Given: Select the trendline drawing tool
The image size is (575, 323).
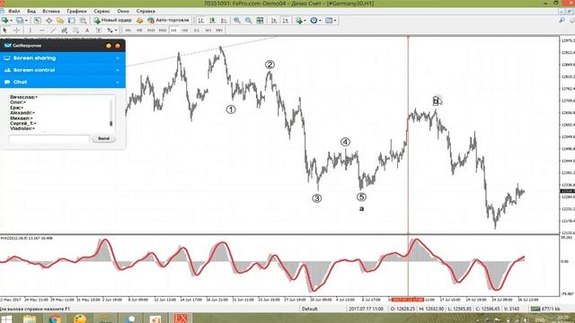Looking at the screenshot, I should coord(53,31).
